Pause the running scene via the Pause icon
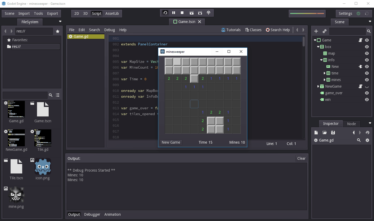The width and height of the screenshot is (374, 221). pyautogui.click(x=173, y=13)
